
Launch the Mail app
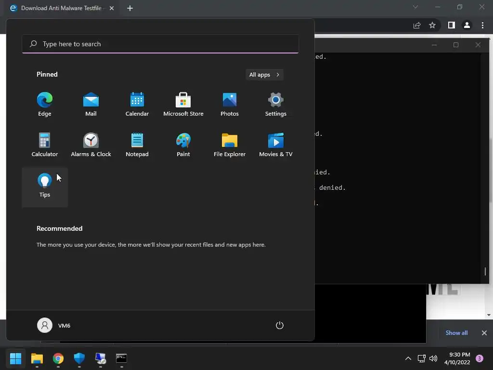91,105
